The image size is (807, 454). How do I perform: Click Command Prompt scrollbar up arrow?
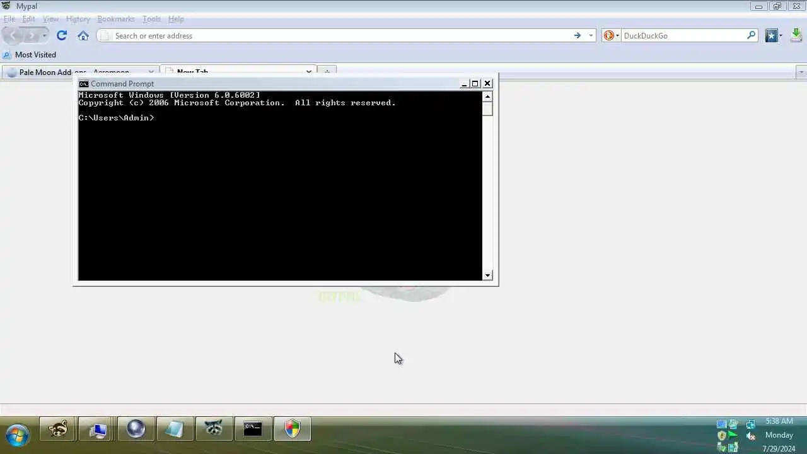coord(487,96)
